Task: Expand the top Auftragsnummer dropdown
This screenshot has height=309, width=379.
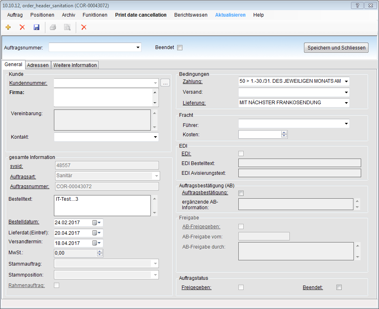Action: pyautogui.click(x=138, y=47)
